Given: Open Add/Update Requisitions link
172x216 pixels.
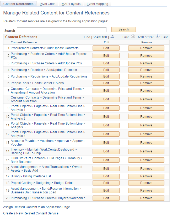Looking at the screenshot, I should 49,76.
